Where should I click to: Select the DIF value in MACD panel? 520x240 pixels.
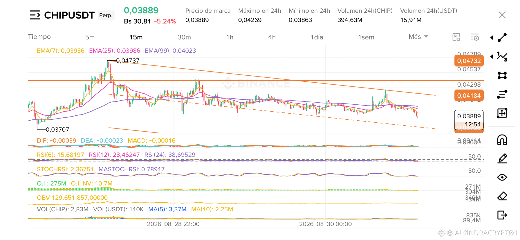point(57,141)
